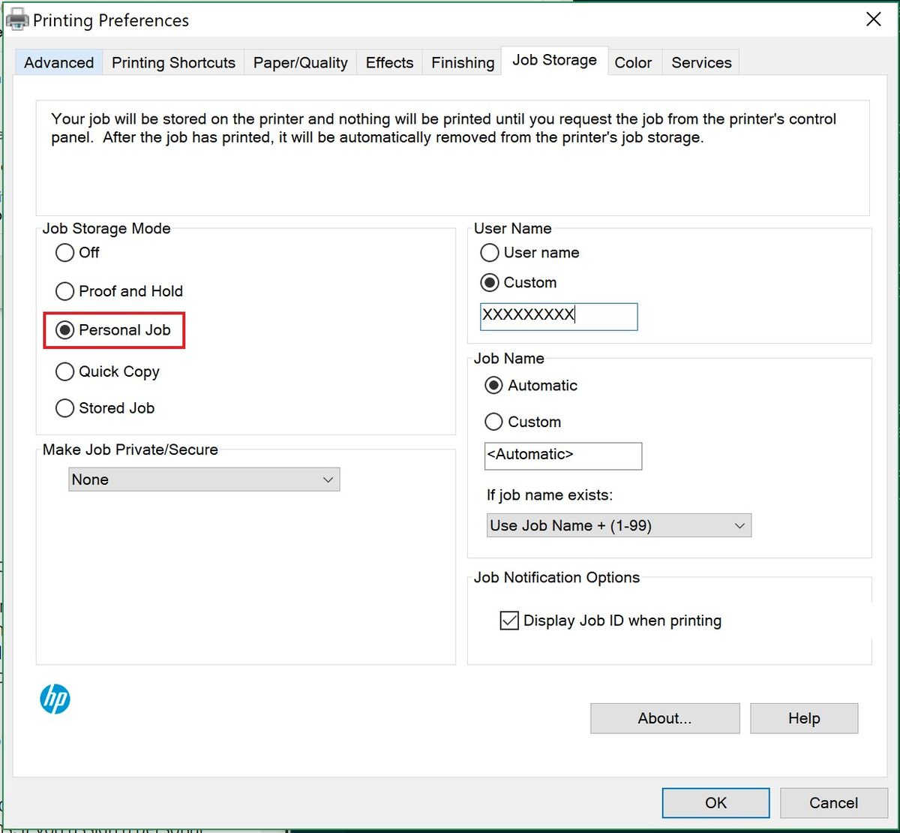This screenshot has height=833, width=900.
Task: Click the custom user name text field
Action: [559, 317]
